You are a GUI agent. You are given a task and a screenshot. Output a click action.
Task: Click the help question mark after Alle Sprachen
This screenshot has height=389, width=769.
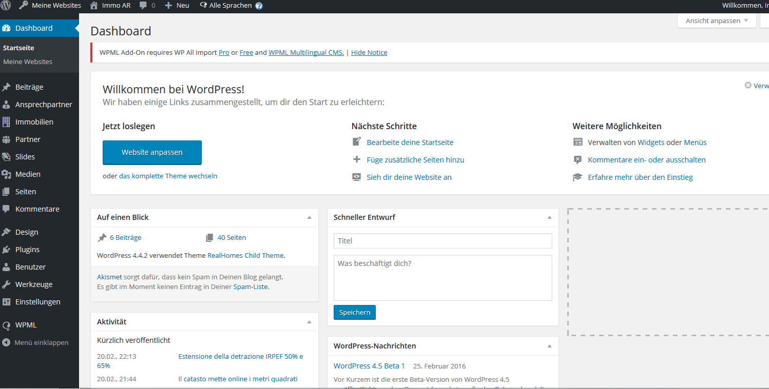pyautogui.click(x=259, y=6)
